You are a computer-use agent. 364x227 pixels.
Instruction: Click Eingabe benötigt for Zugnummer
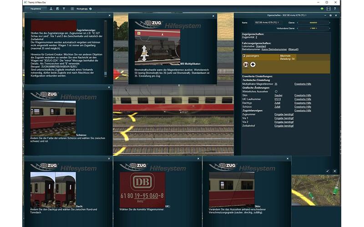[284, 114]
